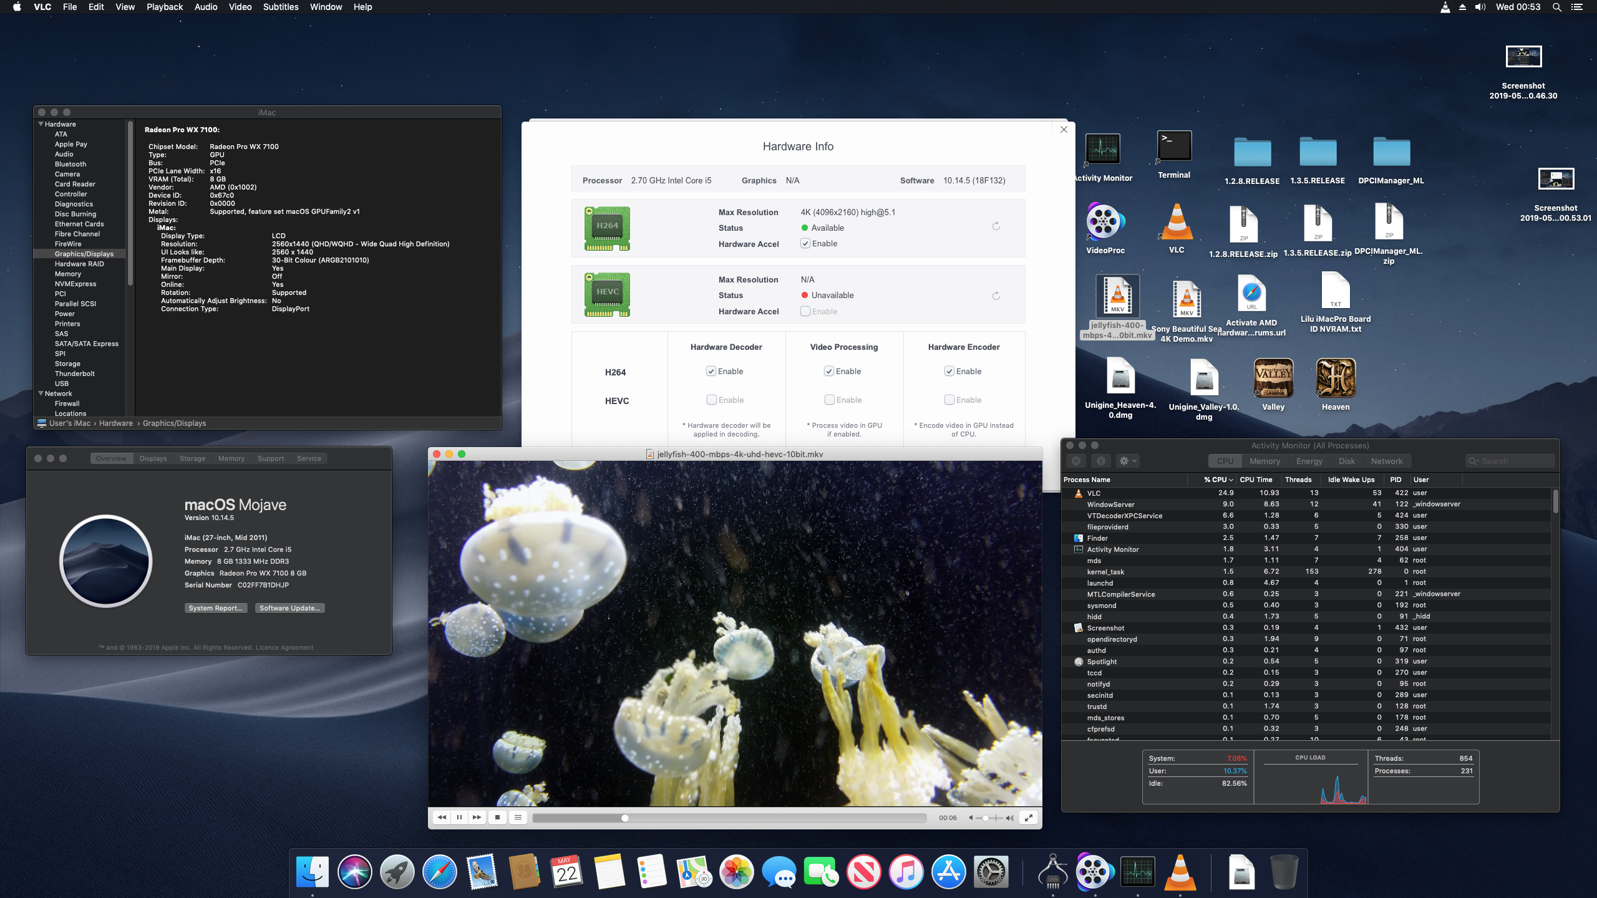This screenshot has width=1597, height=898.
Task: Select Thunderbolt in System Report sidebar
Action: point(75,374)
